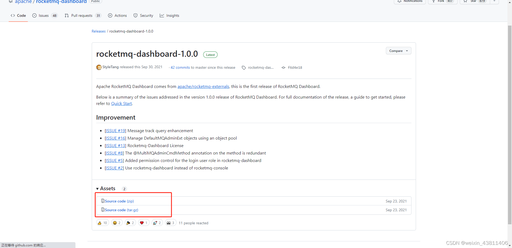This screenshot has height=248, width=512.
Task: React with eyes emoji
Action: pos(171,223)
